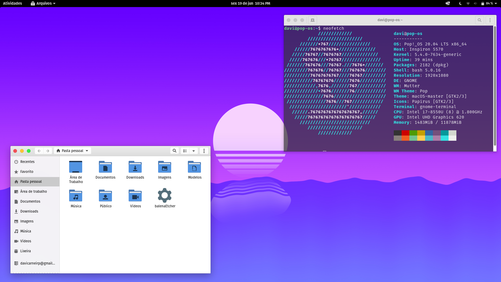Open file manager three-dot menu
501x282 pixels.
coord(204,151)
